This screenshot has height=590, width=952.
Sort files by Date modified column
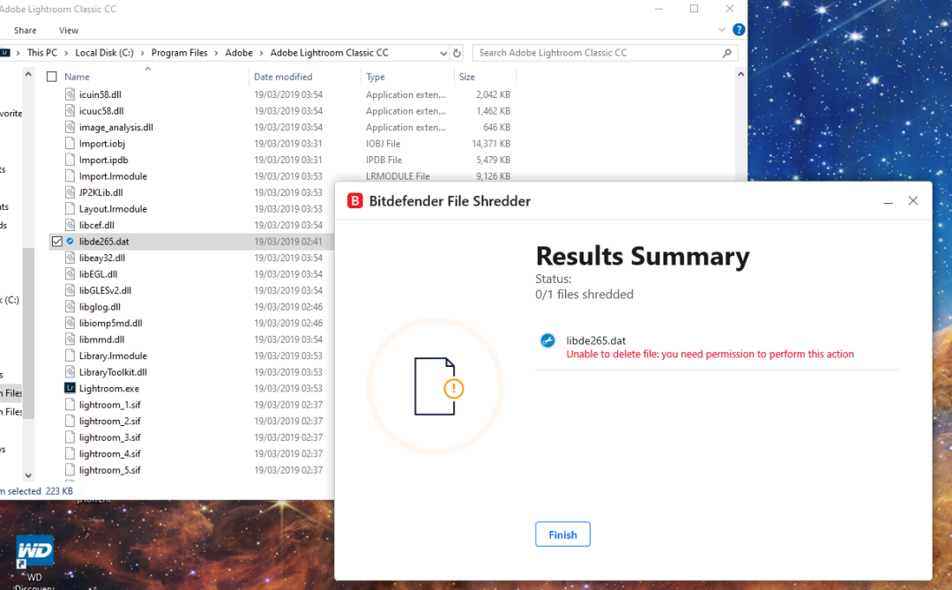(x=283, y=77)
